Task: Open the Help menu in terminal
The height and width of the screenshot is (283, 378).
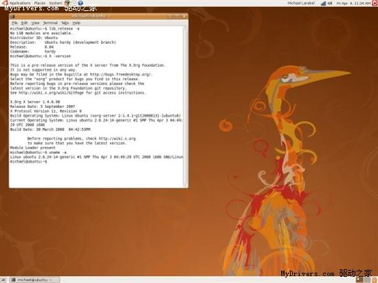Action: (76, 23)
